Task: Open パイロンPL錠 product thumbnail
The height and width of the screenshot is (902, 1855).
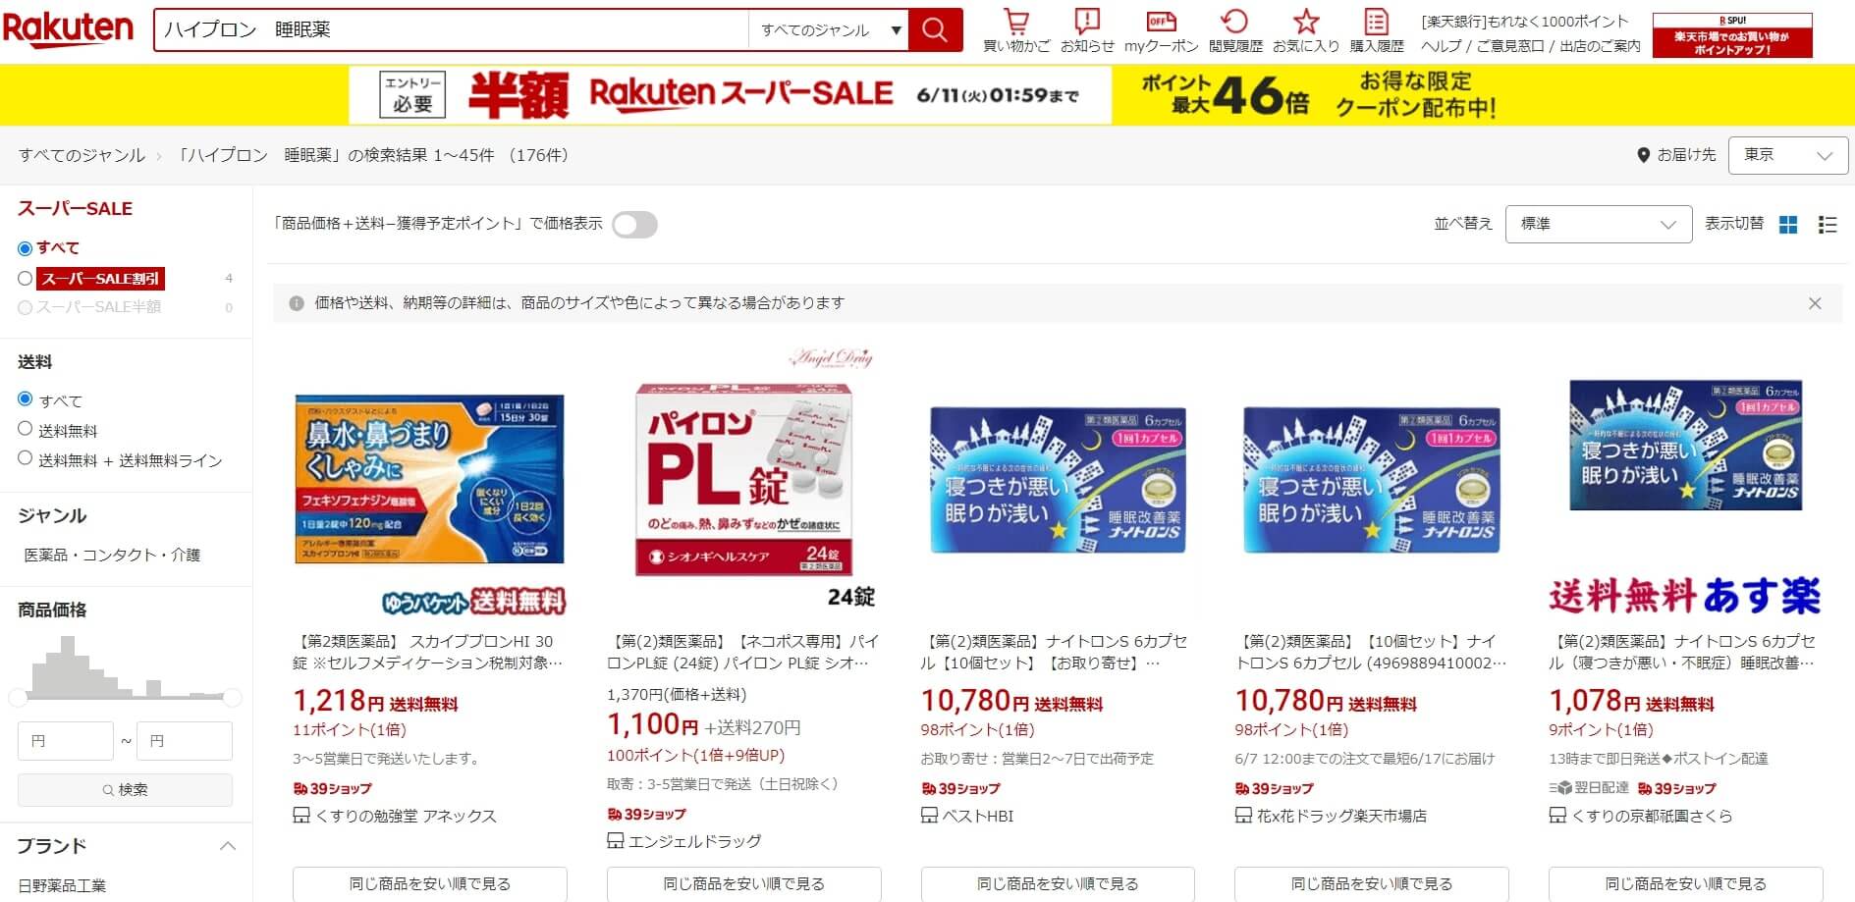Action: [743, 478]
